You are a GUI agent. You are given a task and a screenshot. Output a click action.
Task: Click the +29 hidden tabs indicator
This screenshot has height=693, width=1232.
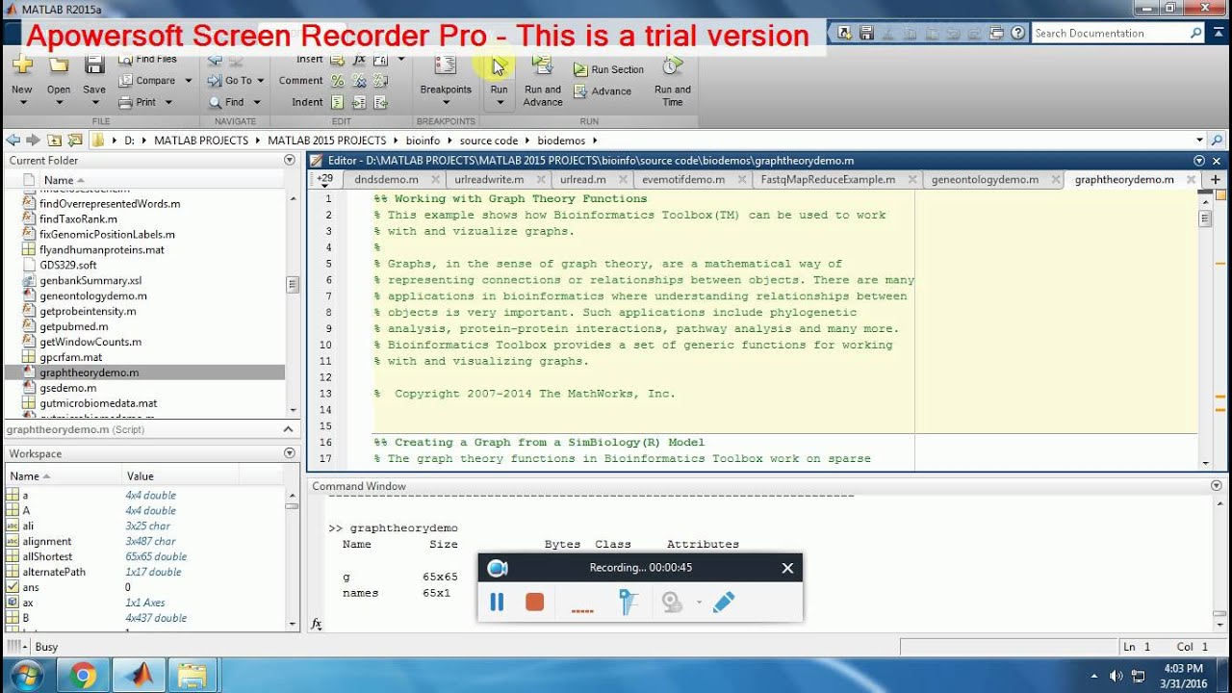click(x=325, y=179)
